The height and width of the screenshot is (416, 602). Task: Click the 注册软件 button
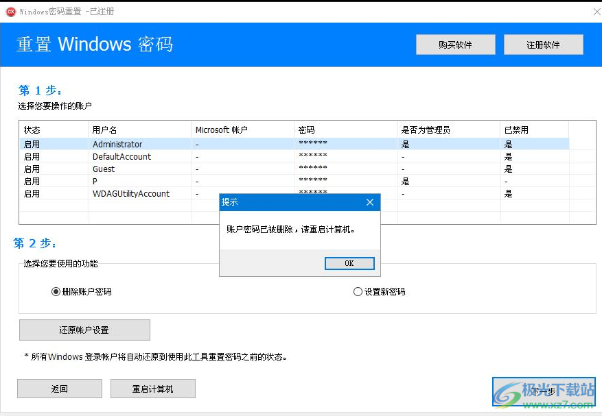tap(543, 45)
